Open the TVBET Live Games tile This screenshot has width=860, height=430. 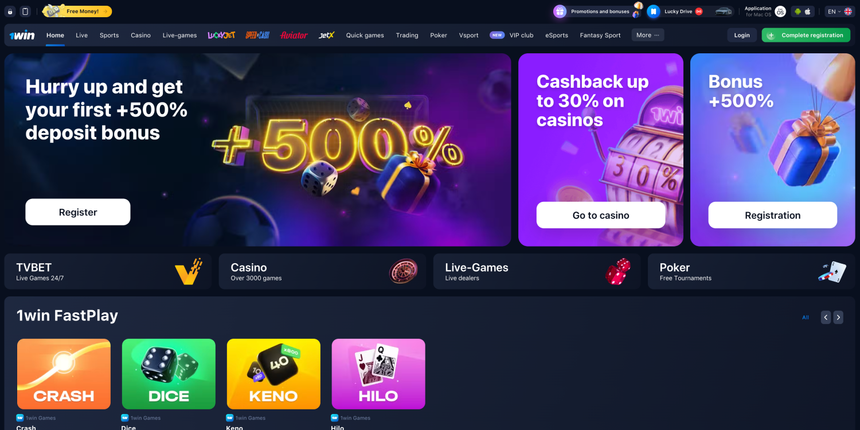click(108, 271)
